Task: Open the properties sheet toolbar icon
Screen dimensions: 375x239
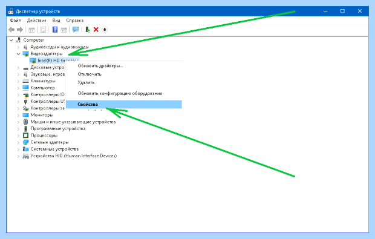Action: point(43,30)
